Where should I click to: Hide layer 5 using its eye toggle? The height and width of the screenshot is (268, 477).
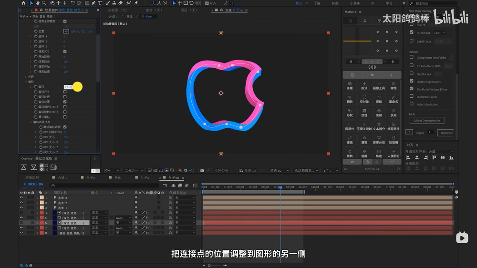pos(21,217)
